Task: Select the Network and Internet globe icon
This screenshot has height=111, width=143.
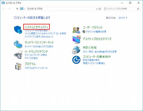Action: click(18, 44)
